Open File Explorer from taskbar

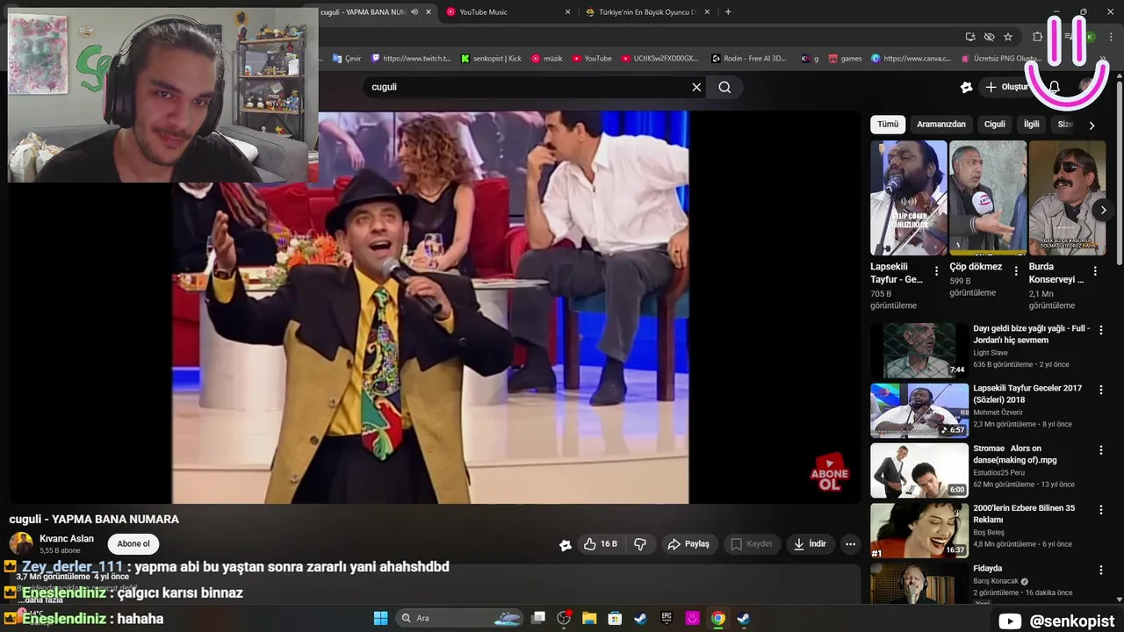(589, 618)
